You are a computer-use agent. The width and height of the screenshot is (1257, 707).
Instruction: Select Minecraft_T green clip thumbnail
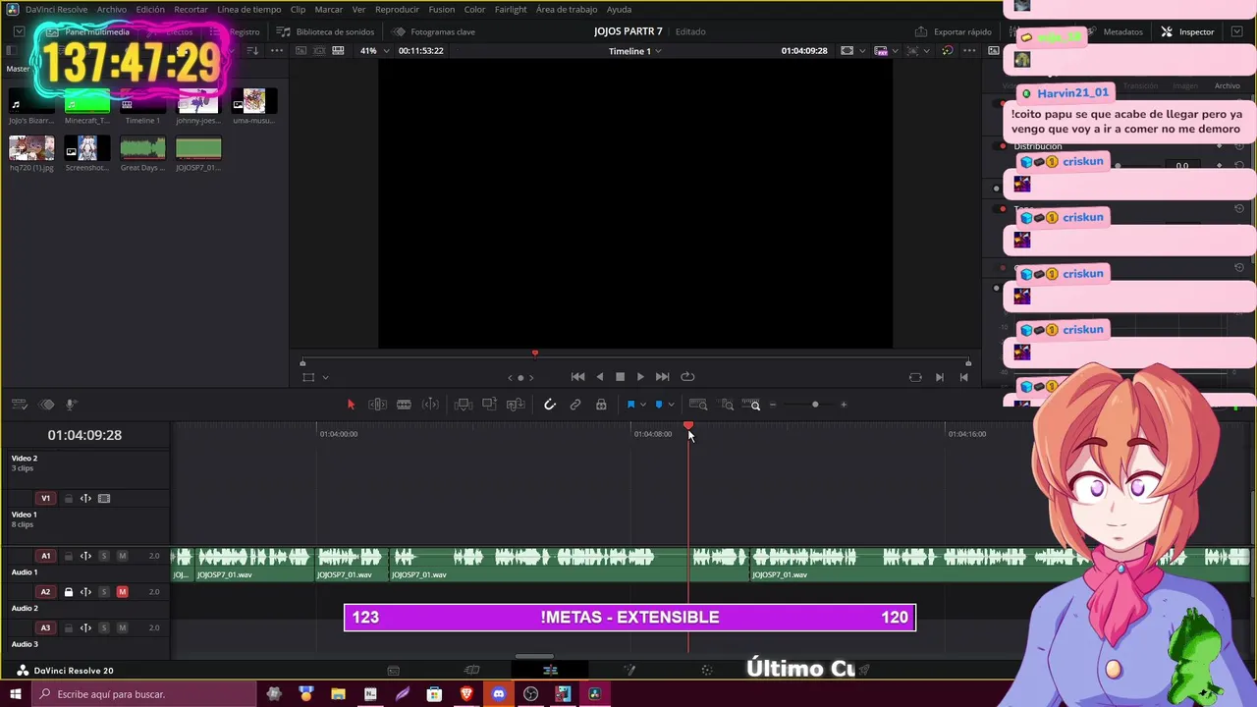coord(87,102)
